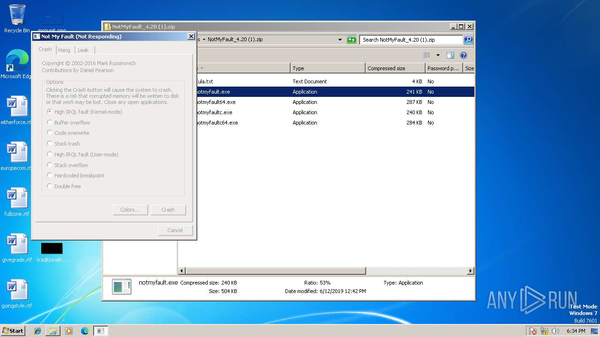Screen dimensions: 600x337
Task: Open the view options dropdown arrow
Action: click(x=438, y=55)
